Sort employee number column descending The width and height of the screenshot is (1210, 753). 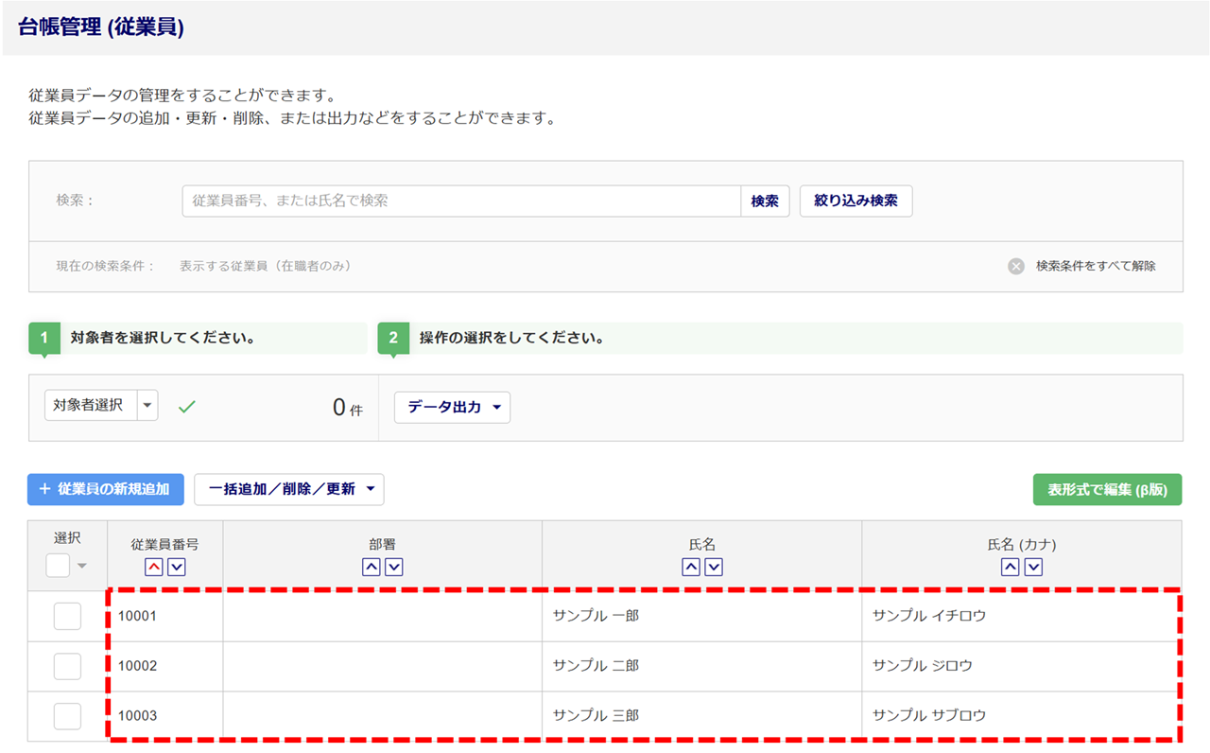[177, 567]
